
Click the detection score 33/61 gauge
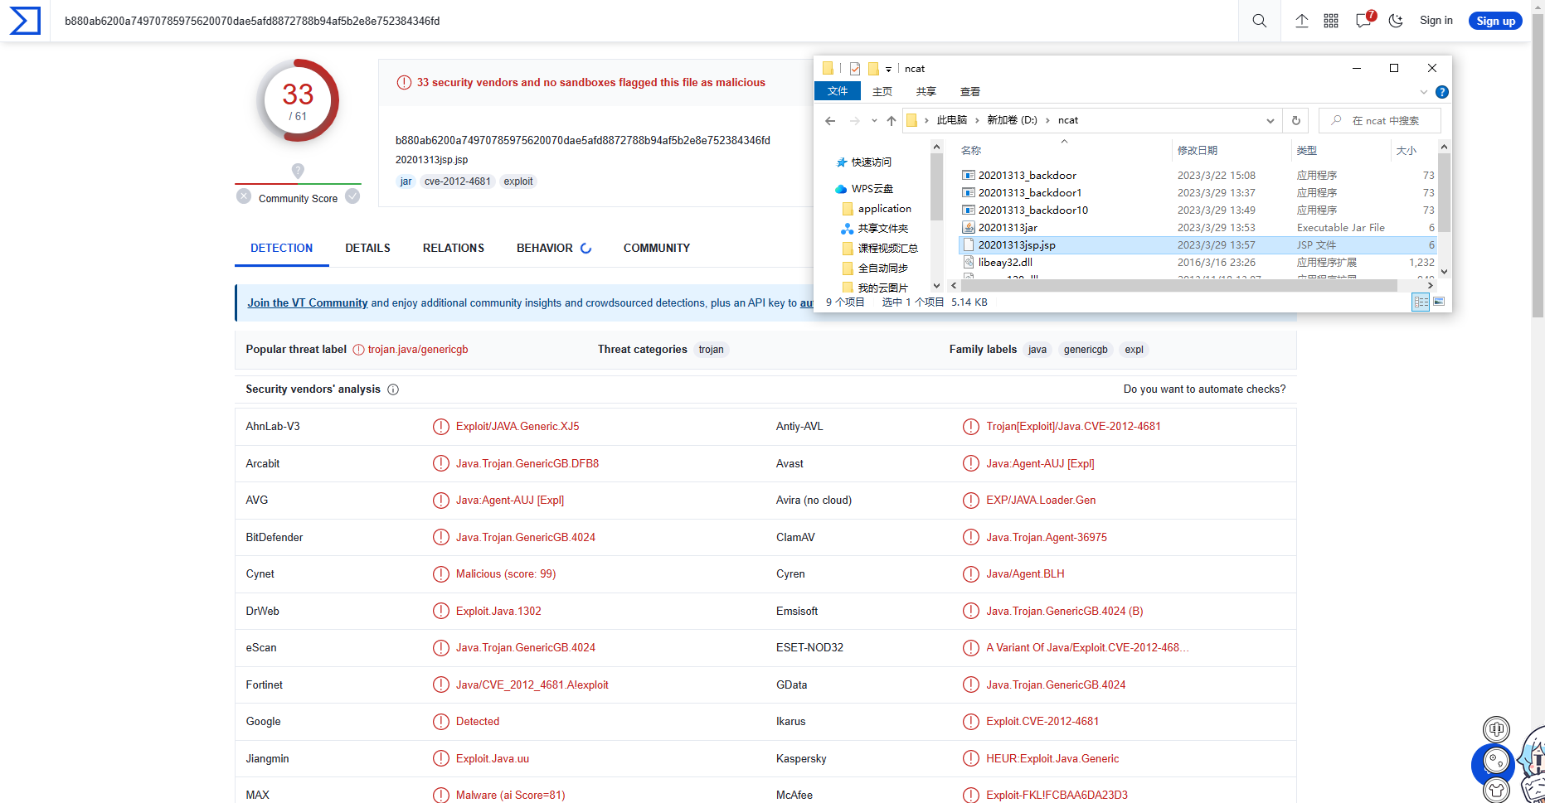point(298,100)
